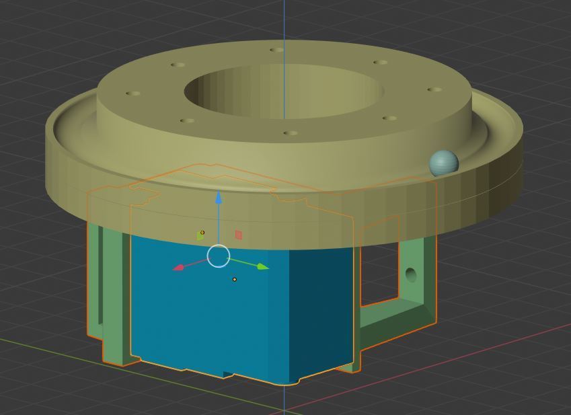
Task: Select the gray-blue sphere on the ring rim
Action: pyautogui.click(x=444, y=163)
